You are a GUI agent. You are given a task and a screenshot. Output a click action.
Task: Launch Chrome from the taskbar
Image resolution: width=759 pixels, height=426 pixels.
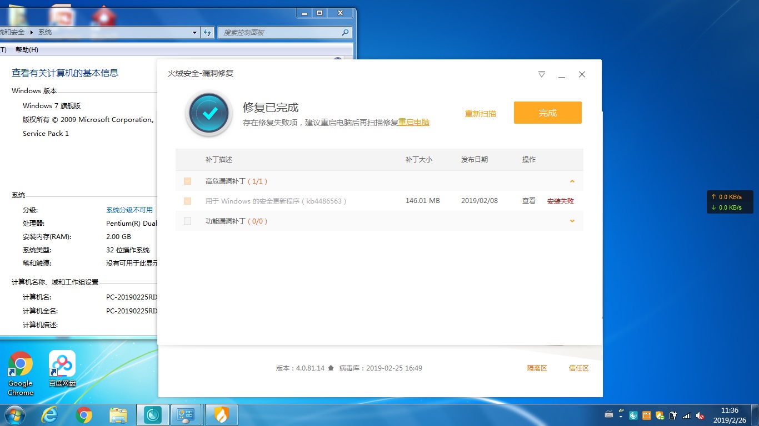[x=84, y=415]
